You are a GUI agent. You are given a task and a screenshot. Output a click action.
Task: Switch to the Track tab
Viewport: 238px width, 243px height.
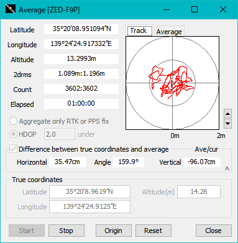pyautogui.click(x=139, y=30)
